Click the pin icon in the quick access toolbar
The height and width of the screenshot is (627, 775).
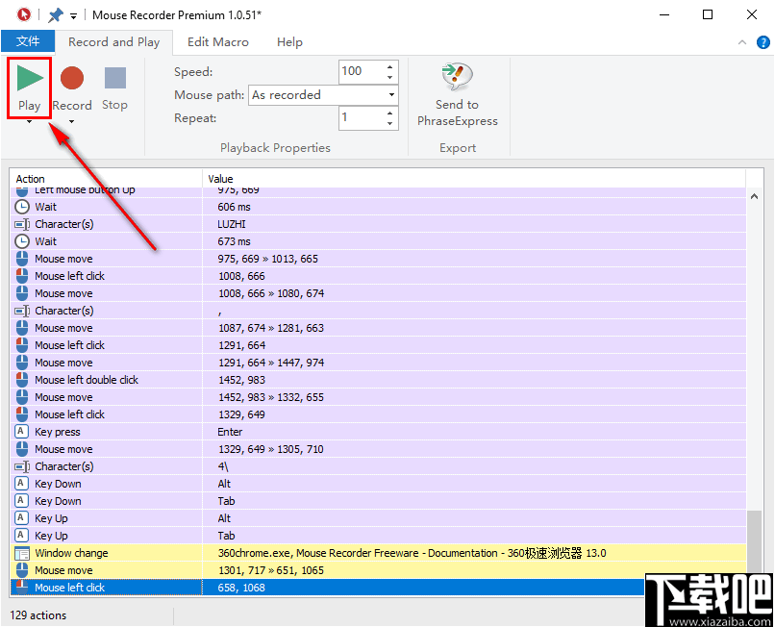click(56, 14)
